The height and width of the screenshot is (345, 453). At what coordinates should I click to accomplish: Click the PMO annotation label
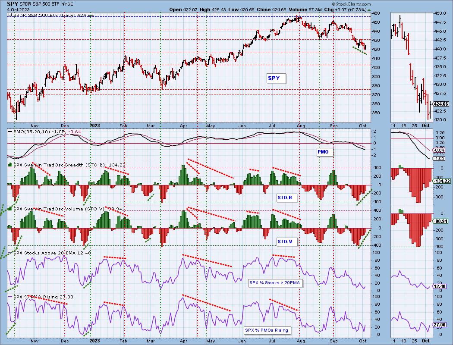pos(324,152)
